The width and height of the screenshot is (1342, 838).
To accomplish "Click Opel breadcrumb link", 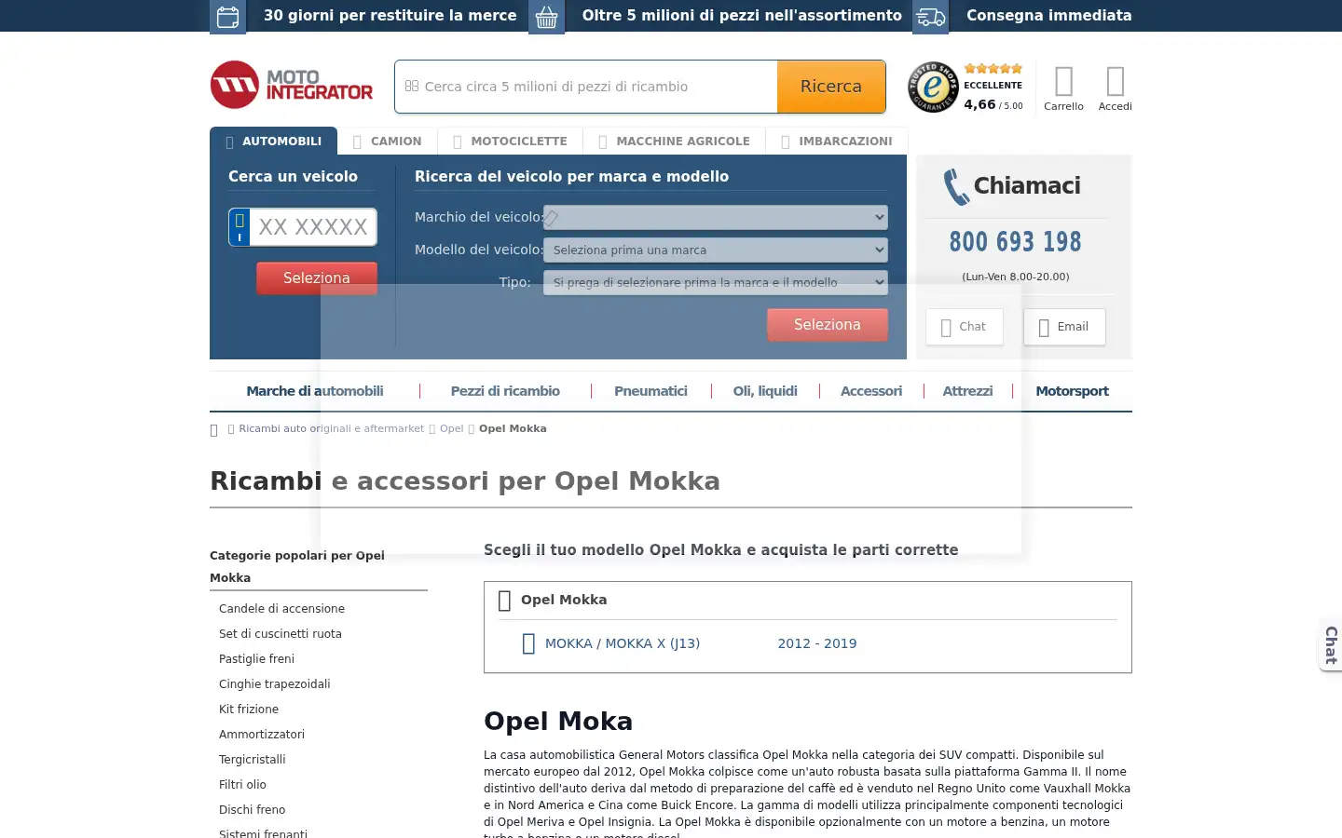I will pyautogui.click(x=451, y=429).
